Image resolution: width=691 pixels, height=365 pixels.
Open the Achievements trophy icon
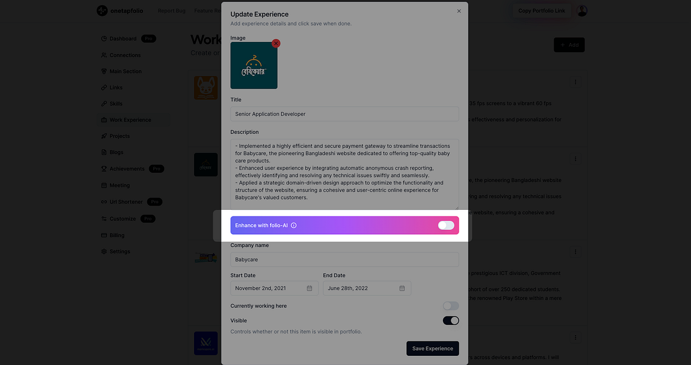click(x=103, y=169)
